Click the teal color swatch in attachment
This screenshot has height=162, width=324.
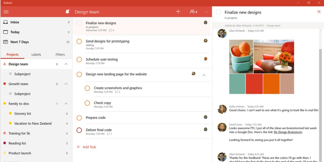pos(237,84)
